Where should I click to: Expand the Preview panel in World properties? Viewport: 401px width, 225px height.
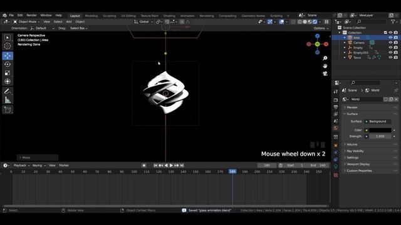coord(352,107)
